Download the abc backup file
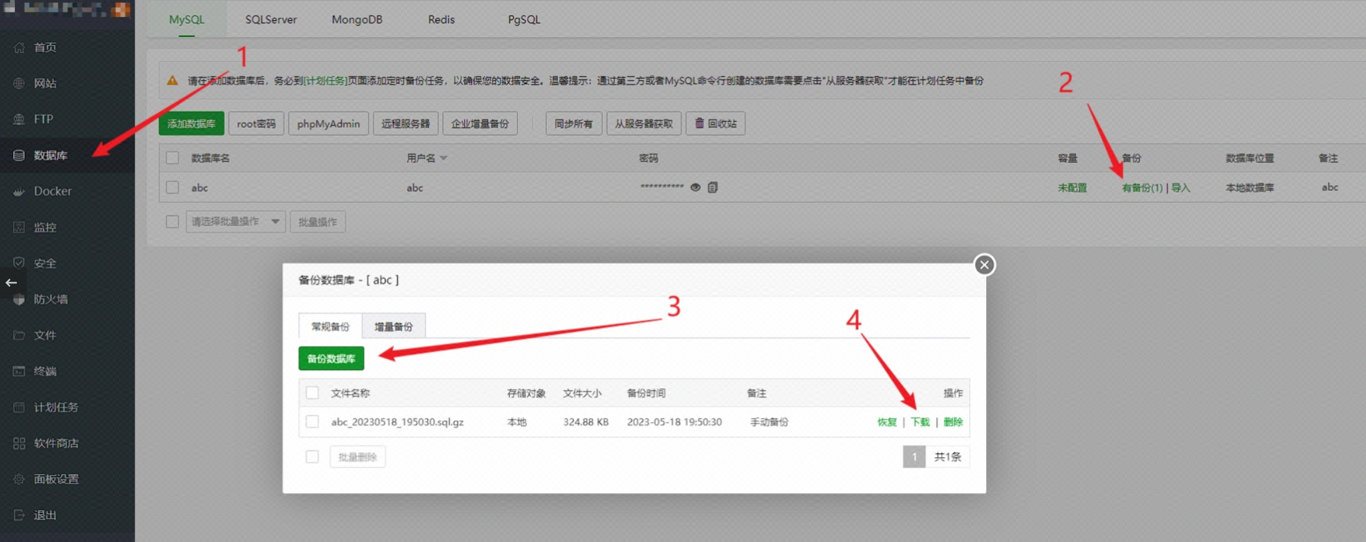The image size is (1366, 542). pos(920,422)
